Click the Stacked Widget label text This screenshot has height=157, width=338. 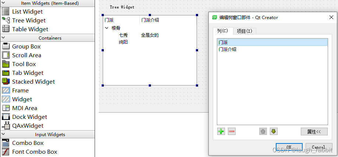point(34,81)
